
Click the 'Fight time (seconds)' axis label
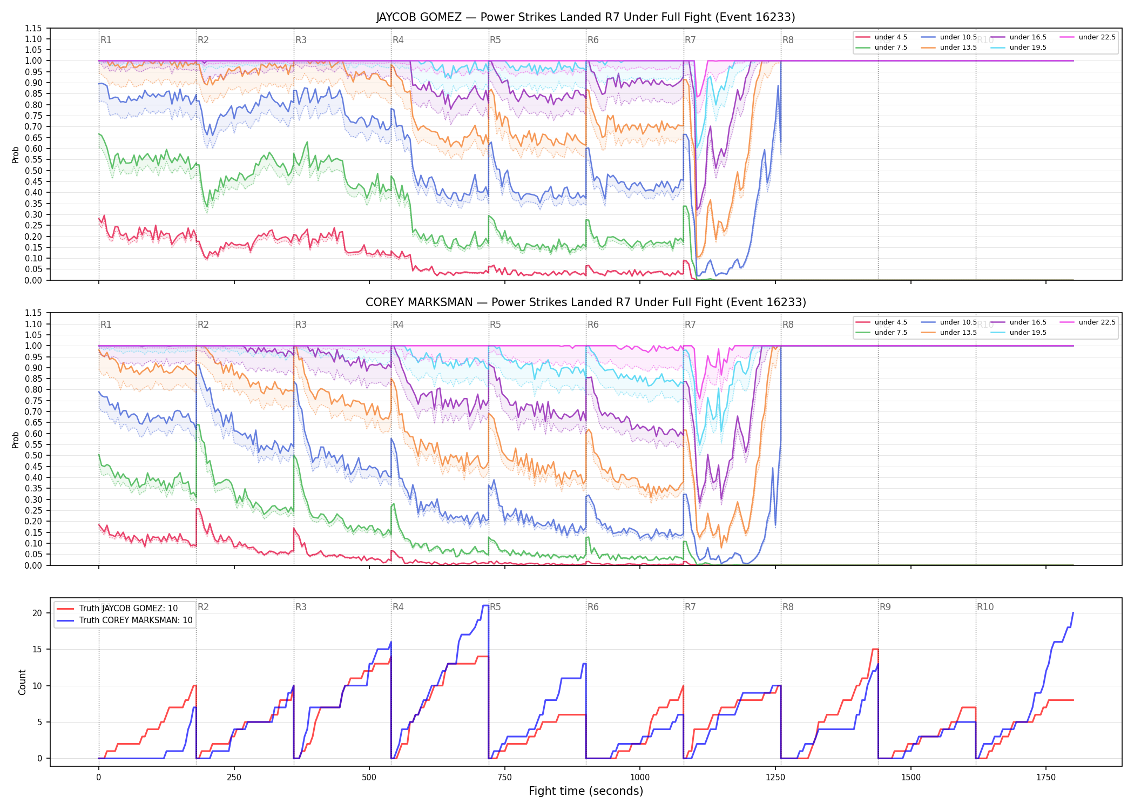click(x=586, y=791)
